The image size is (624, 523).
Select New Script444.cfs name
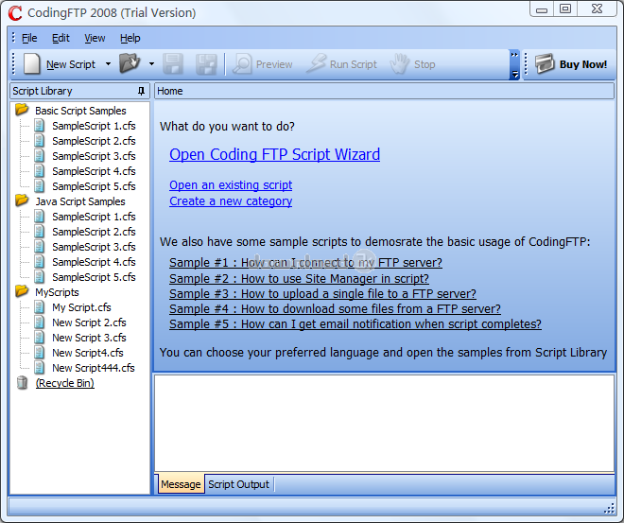point(94,368)
